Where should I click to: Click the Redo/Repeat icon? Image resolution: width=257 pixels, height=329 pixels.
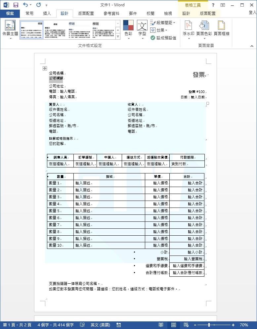coord(38,5)
